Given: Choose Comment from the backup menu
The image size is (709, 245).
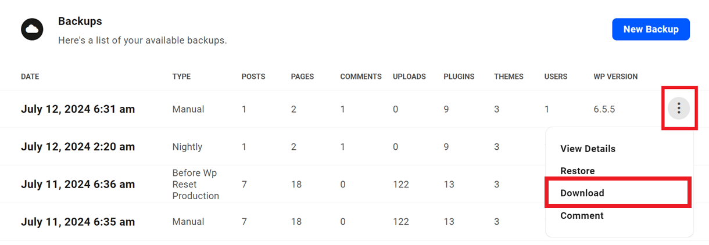Looking at the screenshot, I should 582,215.
